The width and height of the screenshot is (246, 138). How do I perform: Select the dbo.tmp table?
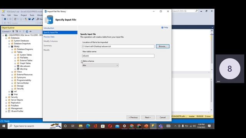pyautogui.click(x=23, y=69)
